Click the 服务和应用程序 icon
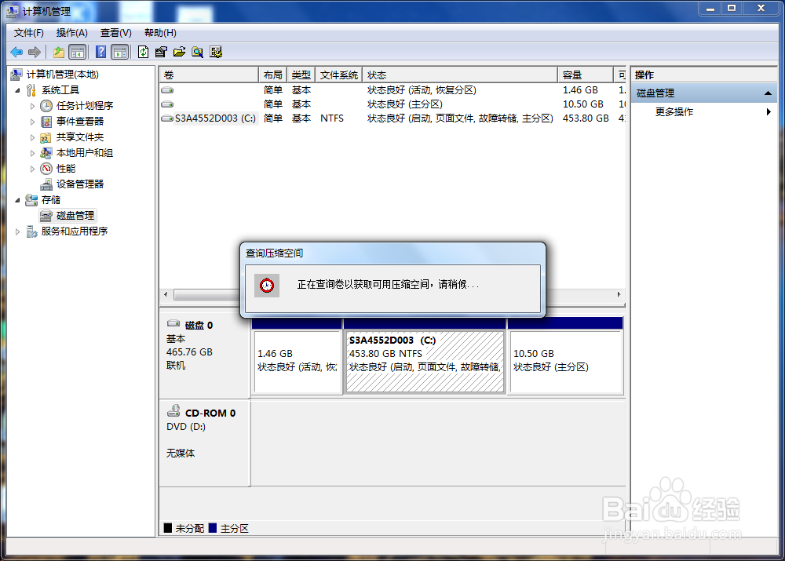The width and height of the screenshot is (785, 561). click(31, 231)
